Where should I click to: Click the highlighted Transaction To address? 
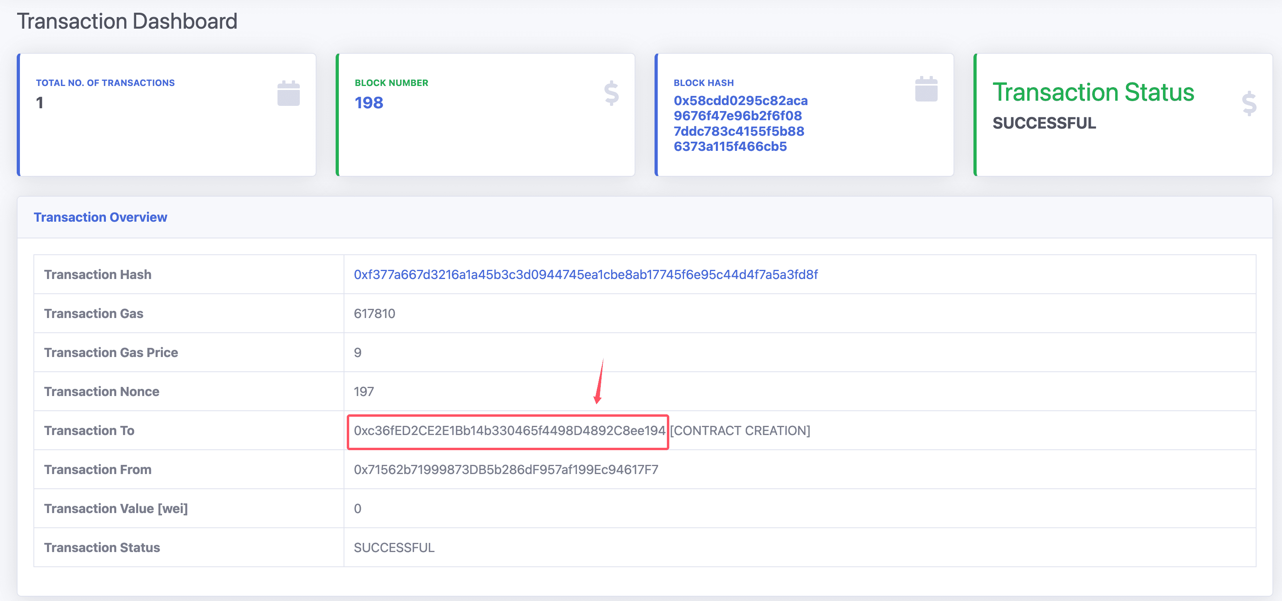(507, 431)
